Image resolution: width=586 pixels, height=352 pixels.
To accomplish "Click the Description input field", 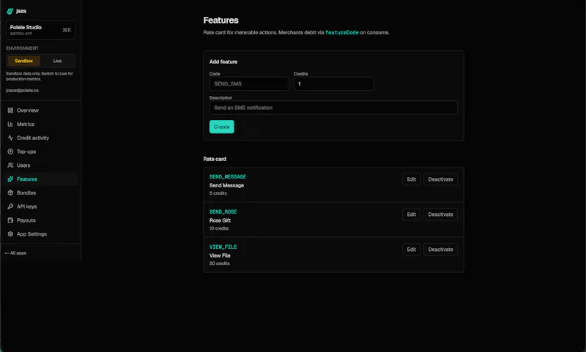I will click(333, 108).
